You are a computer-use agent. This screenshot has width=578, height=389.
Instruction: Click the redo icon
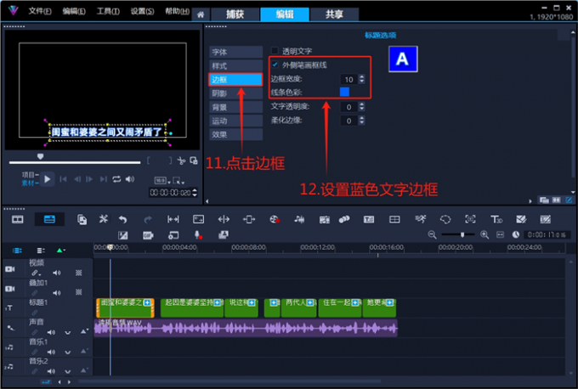click(147, 219)
